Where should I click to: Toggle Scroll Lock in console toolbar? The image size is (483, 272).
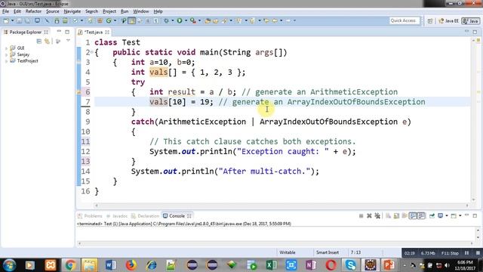click(396, 216)
